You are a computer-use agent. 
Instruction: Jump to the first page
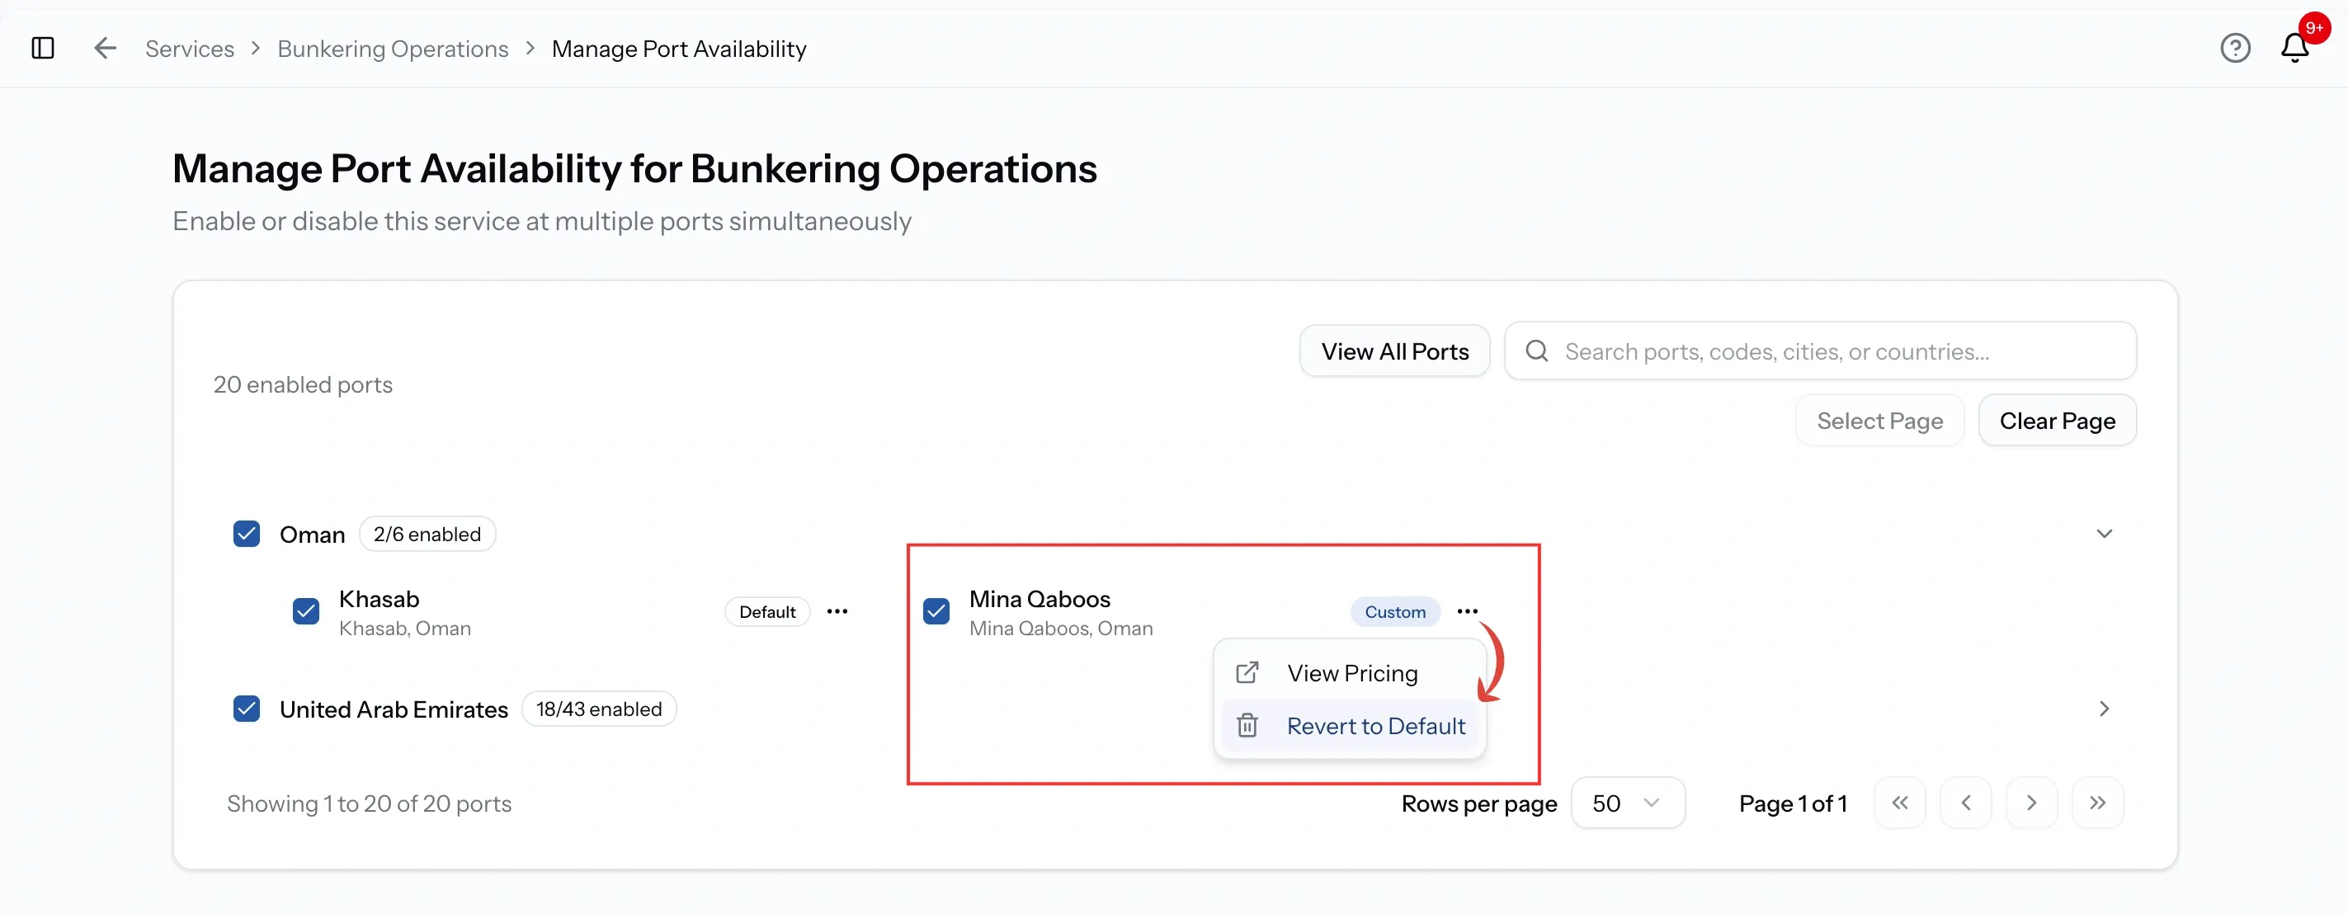point(1899,803)
